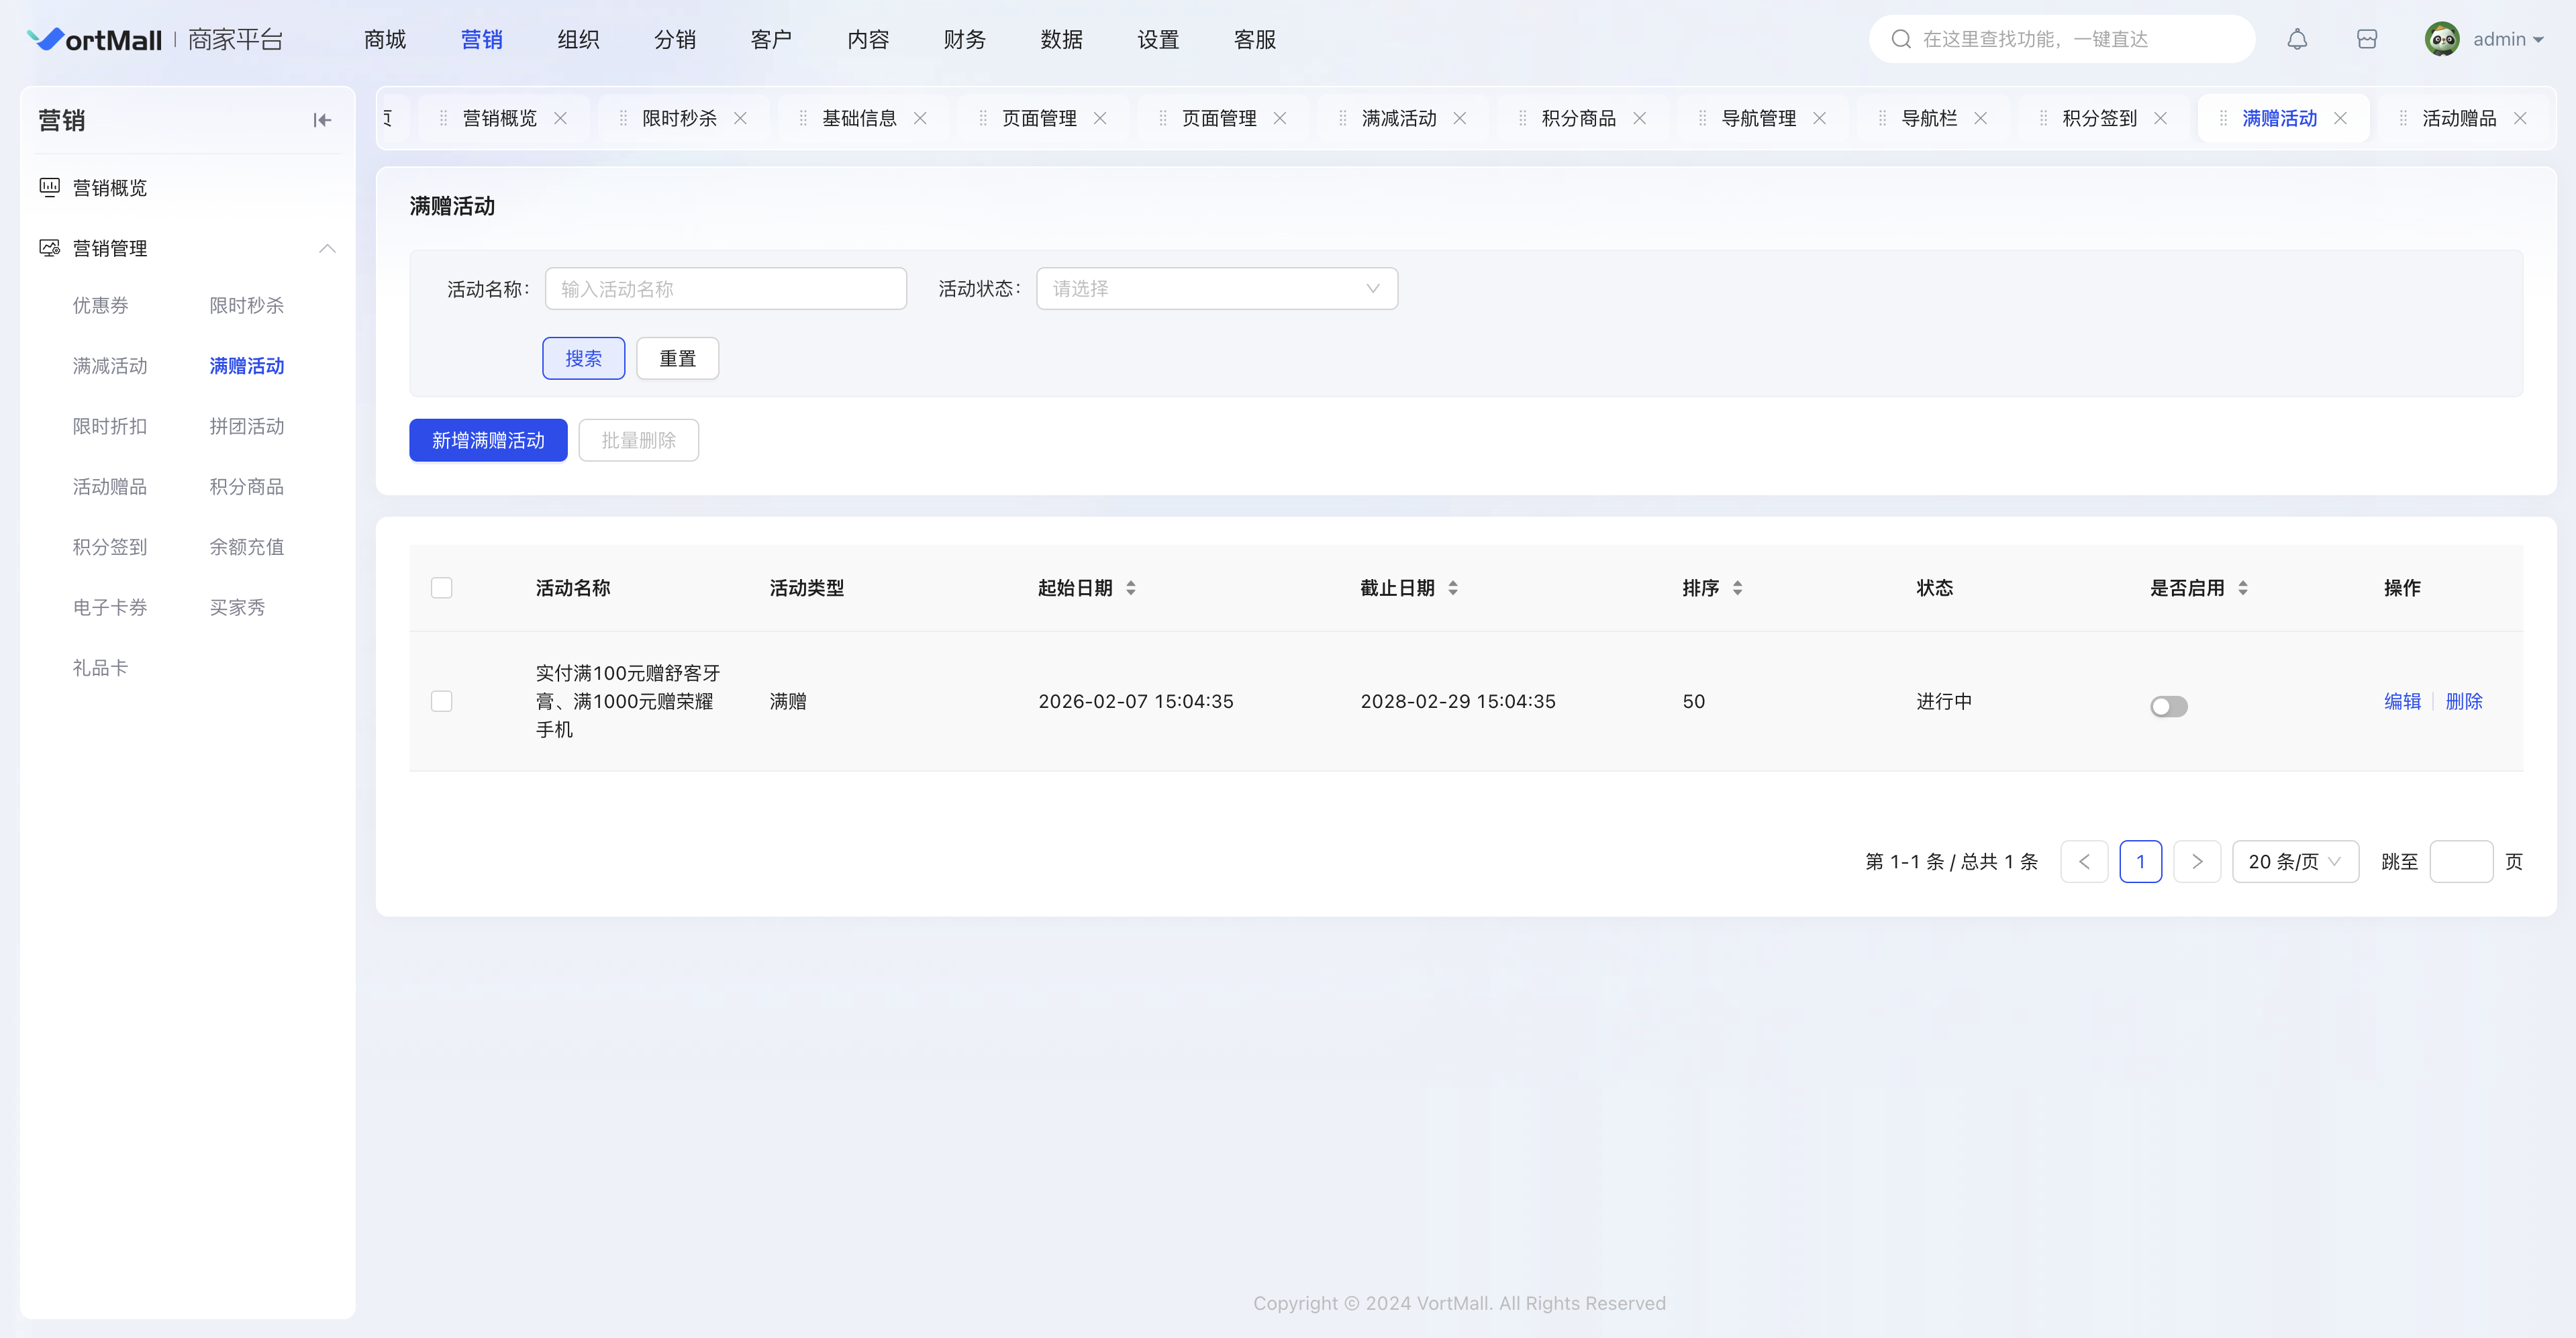Sort by 起始日期 column arrows
Image resolution: width=2576 pixels, height=1338 pixels.
tap(1131, 588)
